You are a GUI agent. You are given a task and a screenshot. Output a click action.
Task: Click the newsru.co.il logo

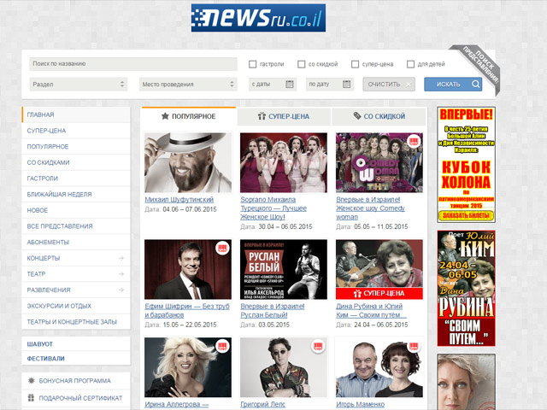(258, 18)
